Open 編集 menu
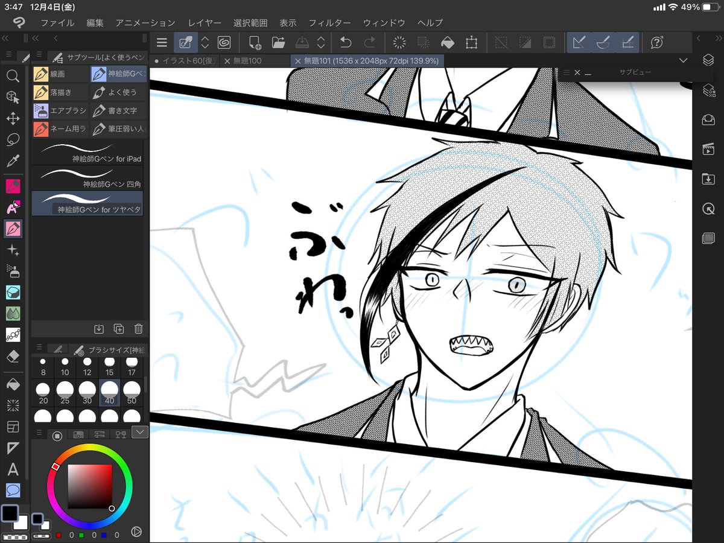Image resolution: width=724 pixels, height=543 pixels. pos(95,23)
